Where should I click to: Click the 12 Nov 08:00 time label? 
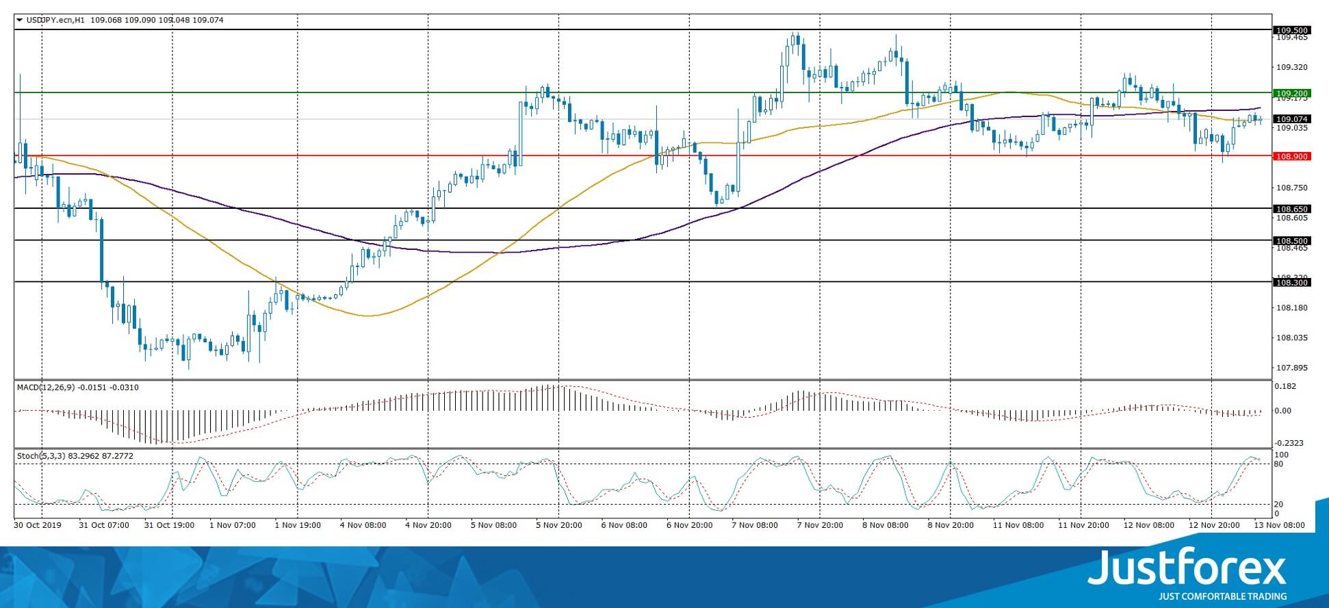pos(1148,526)
